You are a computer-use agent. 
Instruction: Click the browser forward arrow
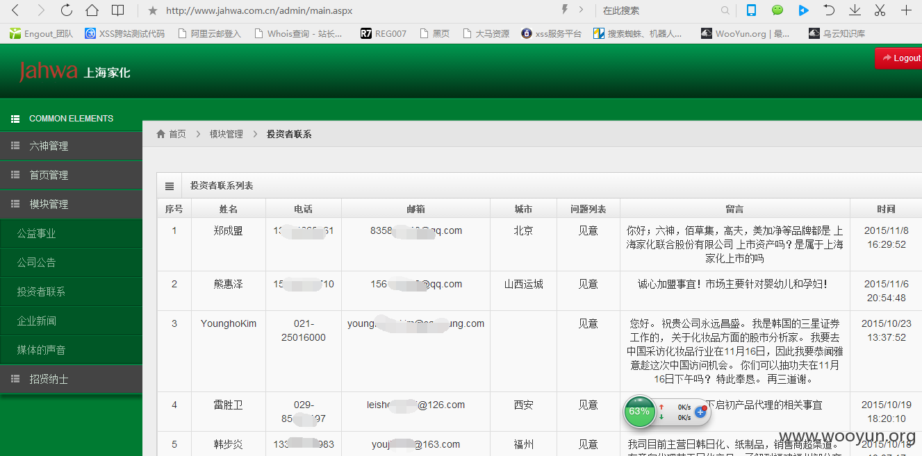coord(41,10)
